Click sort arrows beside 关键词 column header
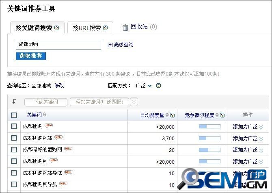 click(x=45, y=115)
